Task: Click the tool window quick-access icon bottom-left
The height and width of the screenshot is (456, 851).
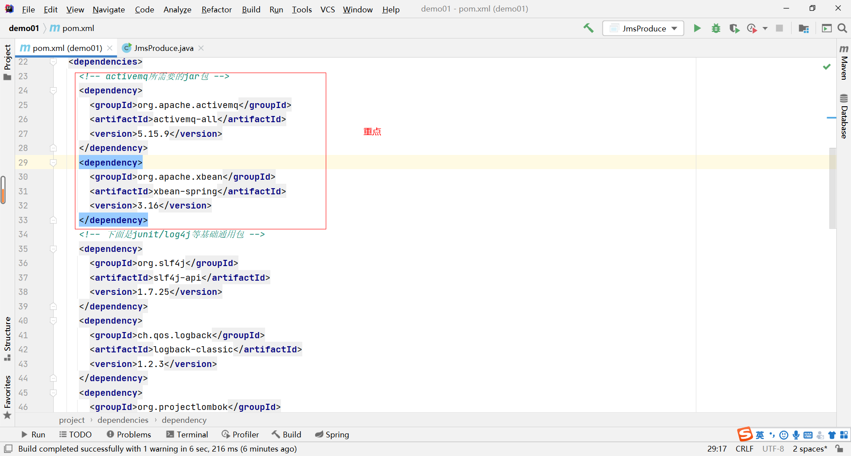Action: tap(8, 448)
